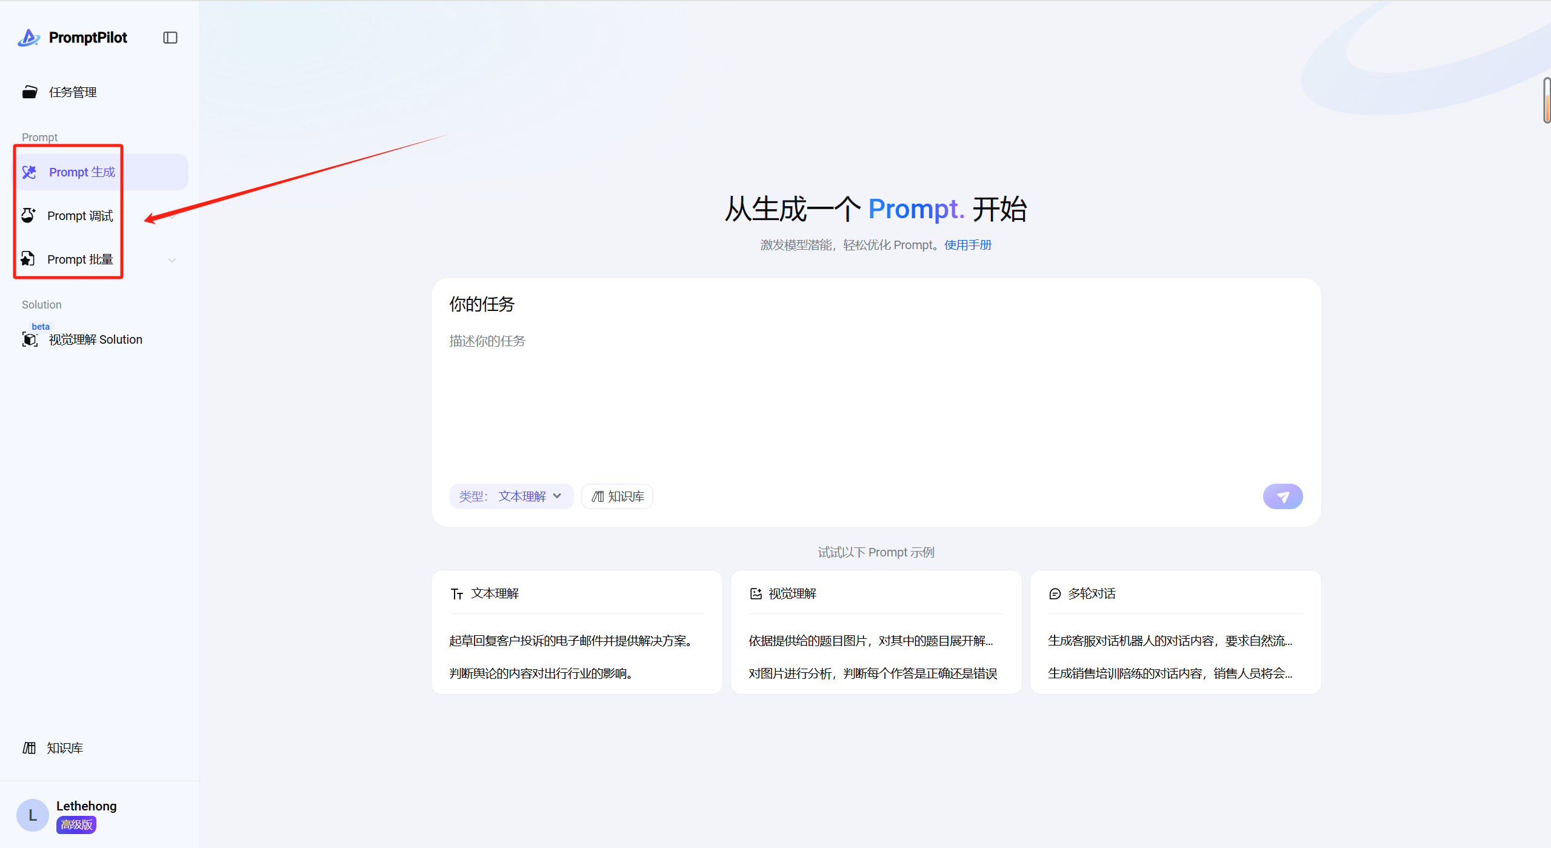Click the Prompt 批量 star icon
1551x848 pixels.
click(28, 259)
